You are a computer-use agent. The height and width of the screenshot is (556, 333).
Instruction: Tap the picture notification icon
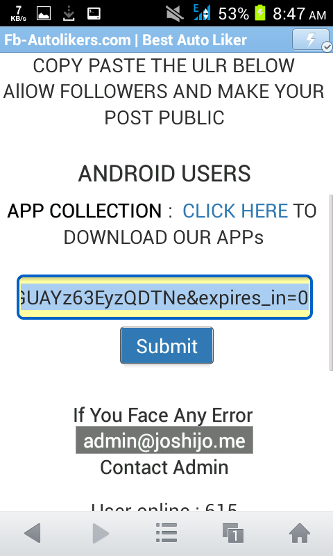pos(44,13)
